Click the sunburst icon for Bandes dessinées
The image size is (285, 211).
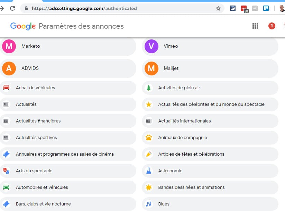[149, 187]
